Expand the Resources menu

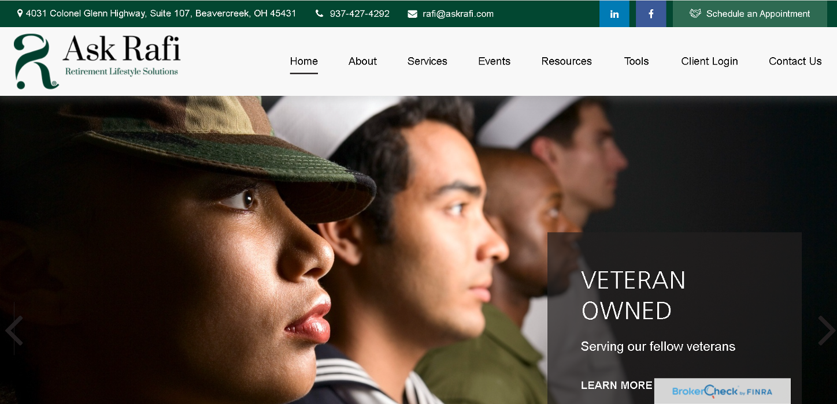566,61
